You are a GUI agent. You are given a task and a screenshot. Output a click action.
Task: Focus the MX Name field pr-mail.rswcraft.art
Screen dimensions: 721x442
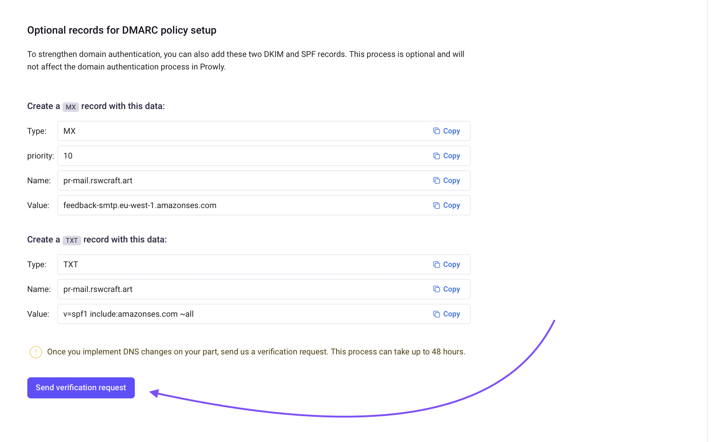tap(264, 181)
